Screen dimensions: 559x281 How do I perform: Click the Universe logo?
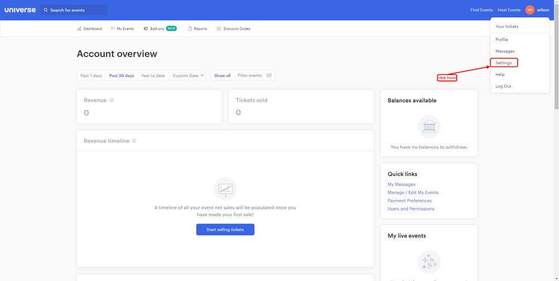click(20, 10)
